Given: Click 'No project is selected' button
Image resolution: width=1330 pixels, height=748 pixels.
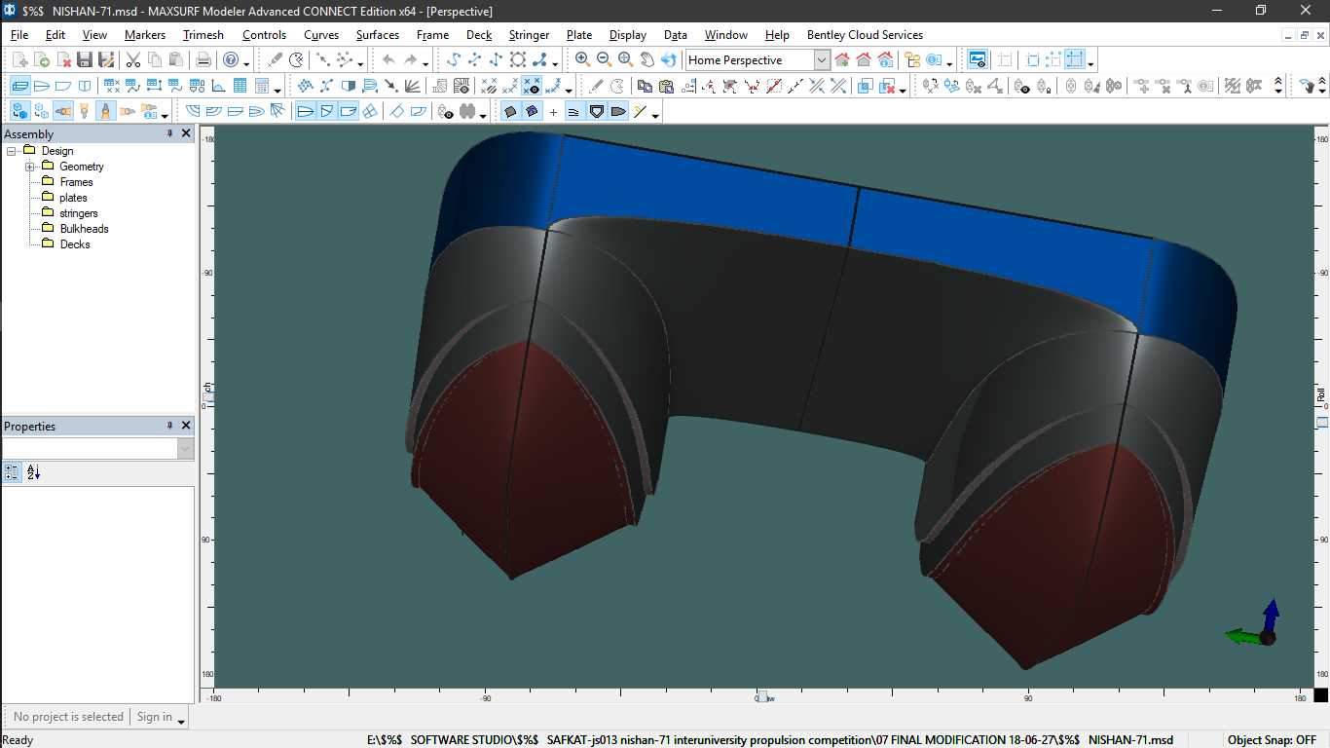Looking at the screenshot, I should pos(68,717).
